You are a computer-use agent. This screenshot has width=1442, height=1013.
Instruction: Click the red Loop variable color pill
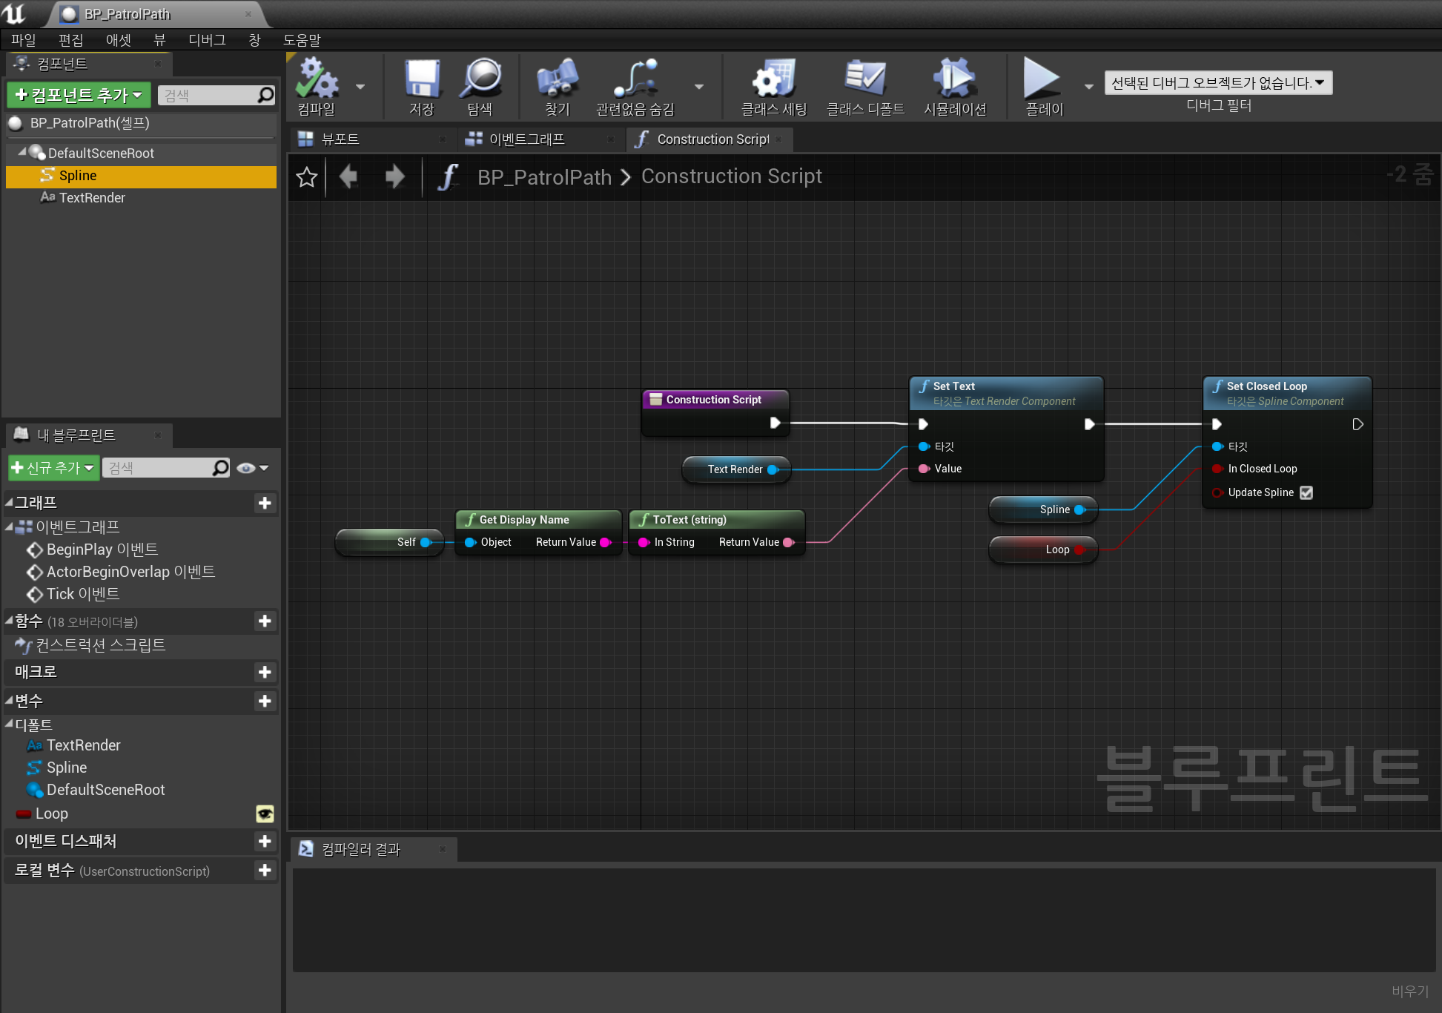coord(24,814)
